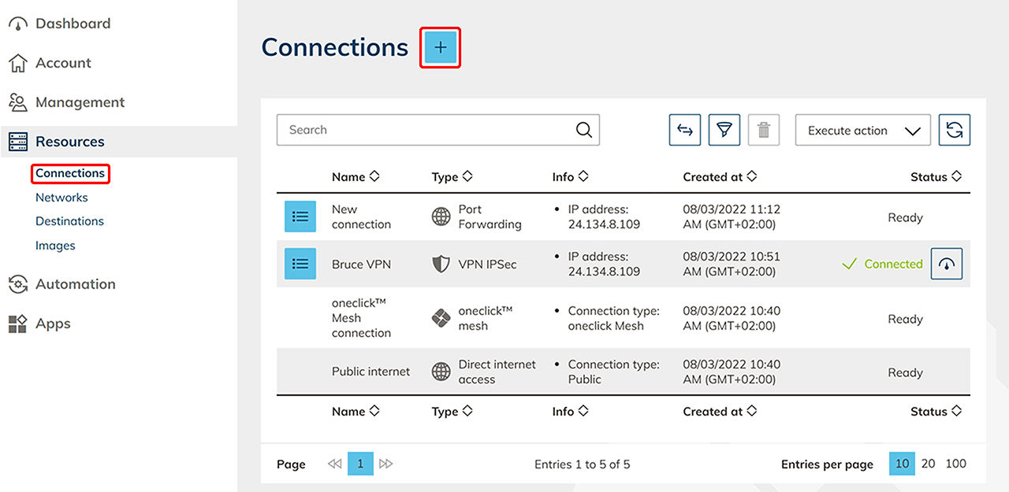Select 10 entries per page
Screen dimensions: 1009x492
point(903,464)
